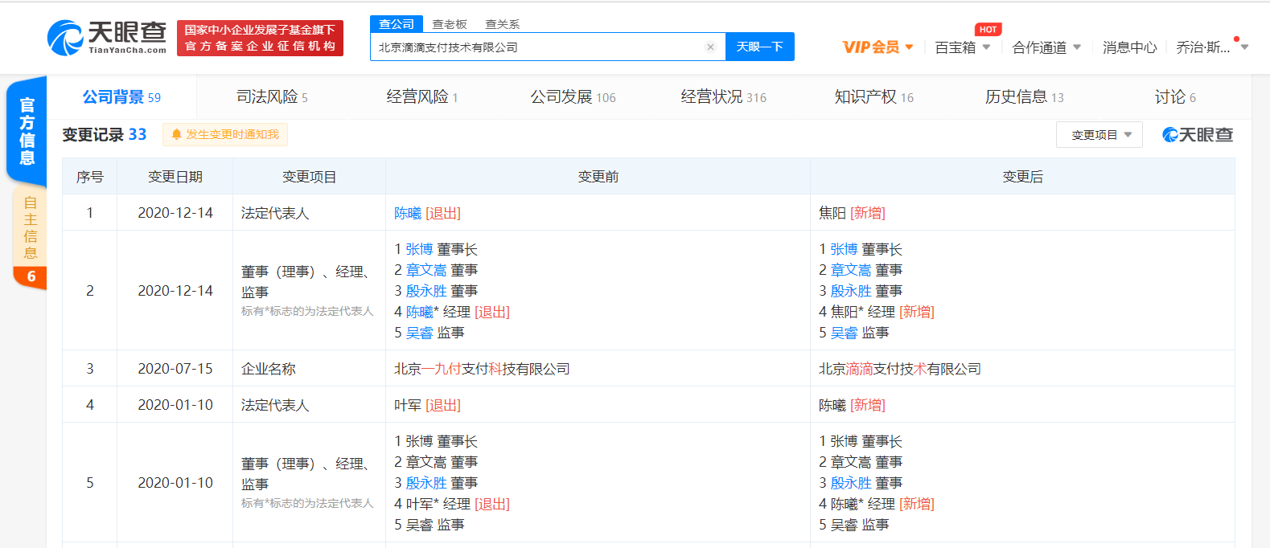Expand the 合作通道 menu

point(1046,47)
